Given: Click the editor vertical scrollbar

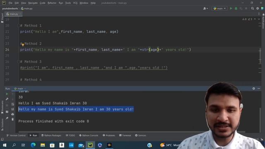Looking at the screenshot, I should point(260,56).
